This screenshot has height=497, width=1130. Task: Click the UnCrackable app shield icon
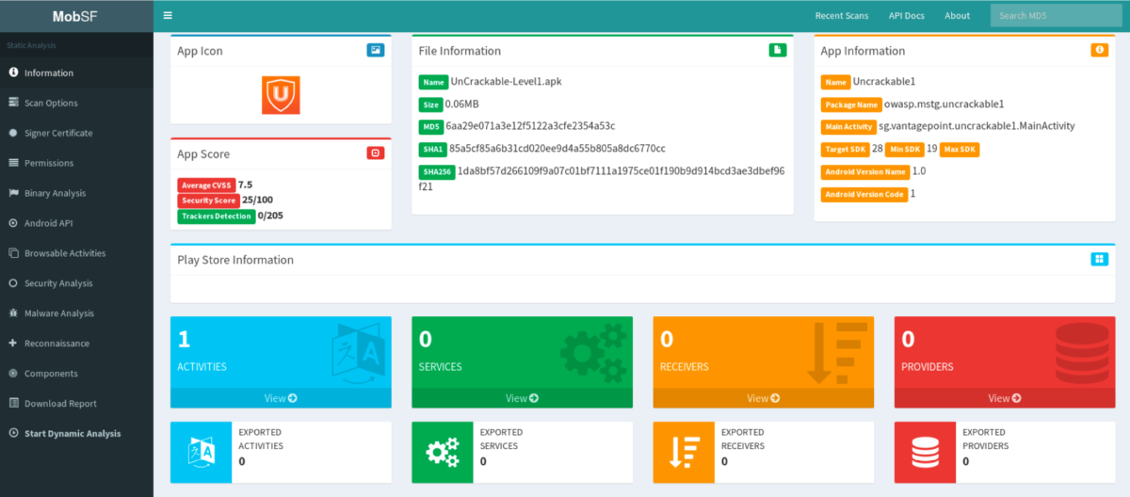click(x=281, y=95)
